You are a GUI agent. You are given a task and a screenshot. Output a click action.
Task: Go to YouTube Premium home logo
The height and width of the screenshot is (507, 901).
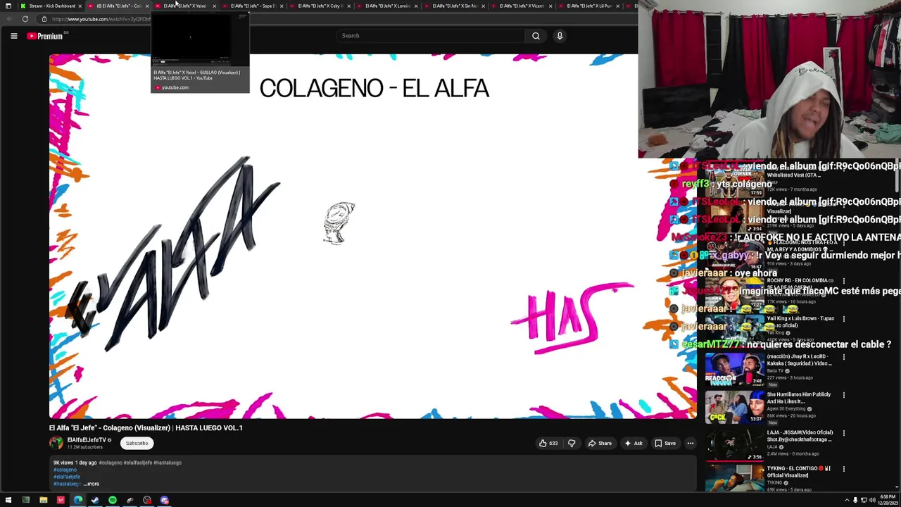click(45, 36)
